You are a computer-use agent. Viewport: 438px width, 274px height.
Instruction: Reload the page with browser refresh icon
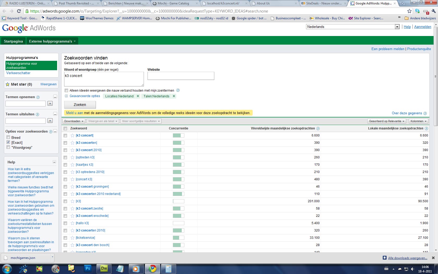click(x=19, y=11)
